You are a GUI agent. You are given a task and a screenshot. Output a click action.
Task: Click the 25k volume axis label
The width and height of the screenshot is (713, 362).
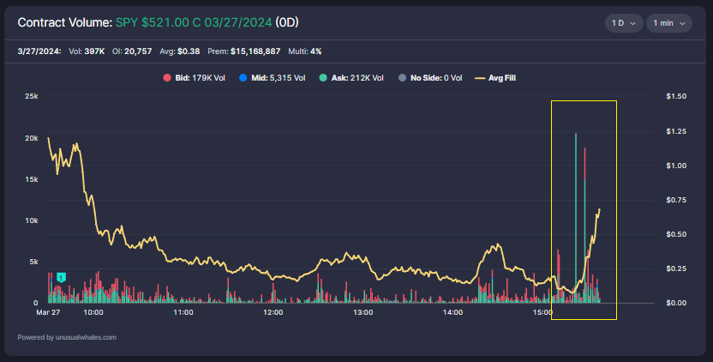(32, 96)
